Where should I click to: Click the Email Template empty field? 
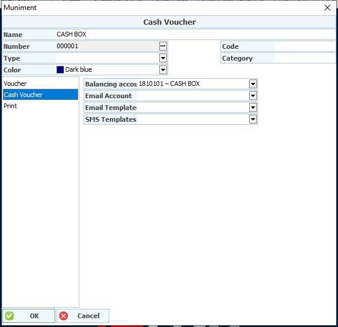[x=193, y=108]
